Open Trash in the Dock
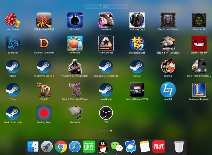 [x=179, y=146]
